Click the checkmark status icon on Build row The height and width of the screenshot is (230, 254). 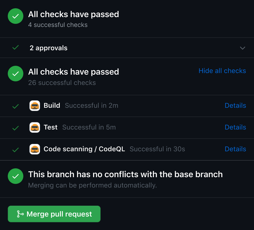(x=16, y=106)
